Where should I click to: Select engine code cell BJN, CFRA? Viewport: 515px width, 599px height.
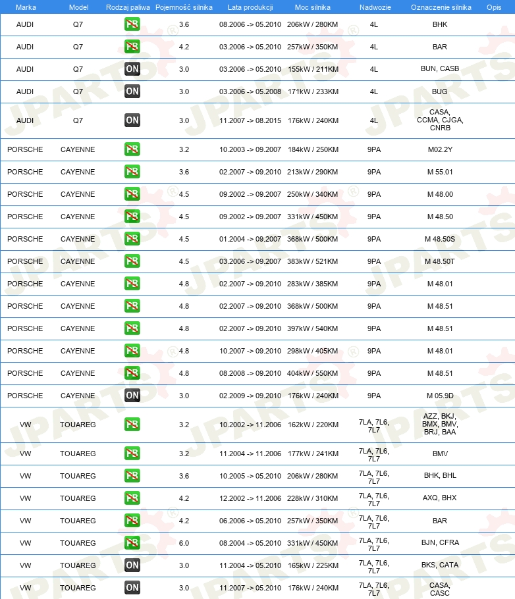point(440,542)
